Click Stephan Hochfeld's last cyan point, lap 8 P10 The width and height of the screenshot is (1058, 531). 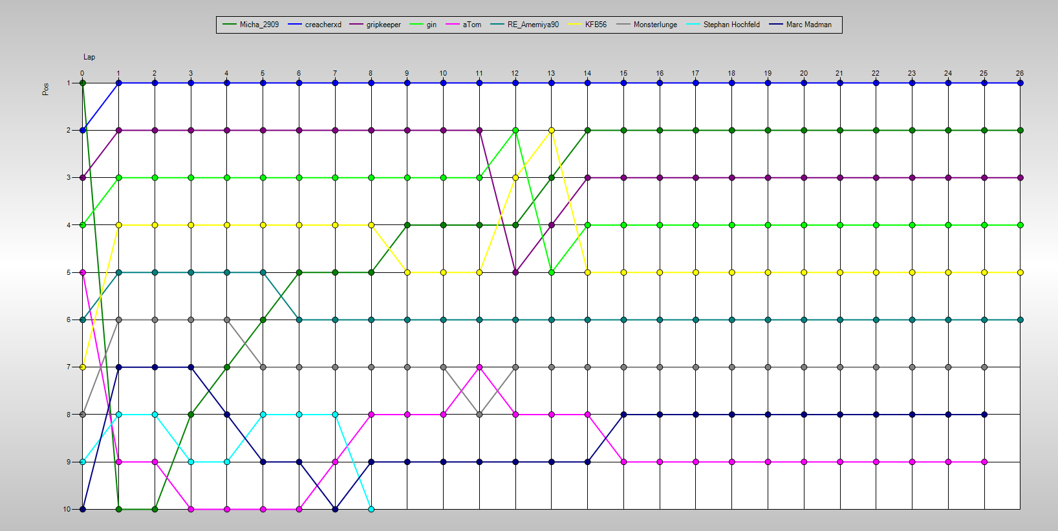tap(371, 509)
